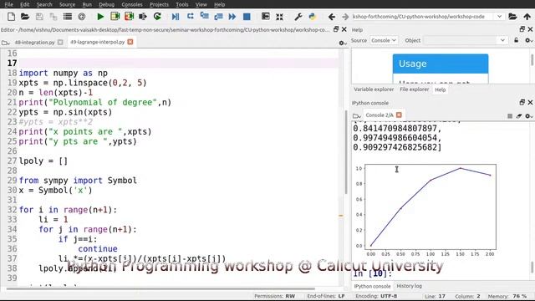Re-run the last script icon

click(x=157, y=17)
